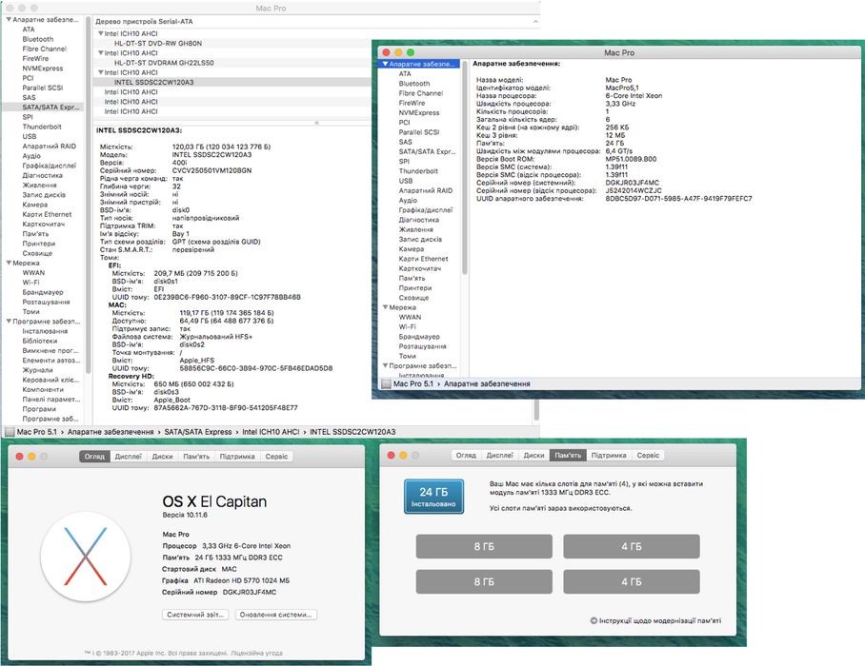This screenshot has width=865, height=666.
Task: Close the right Mac Pro window
Action: pyautogui.click(x=386, y=52)
